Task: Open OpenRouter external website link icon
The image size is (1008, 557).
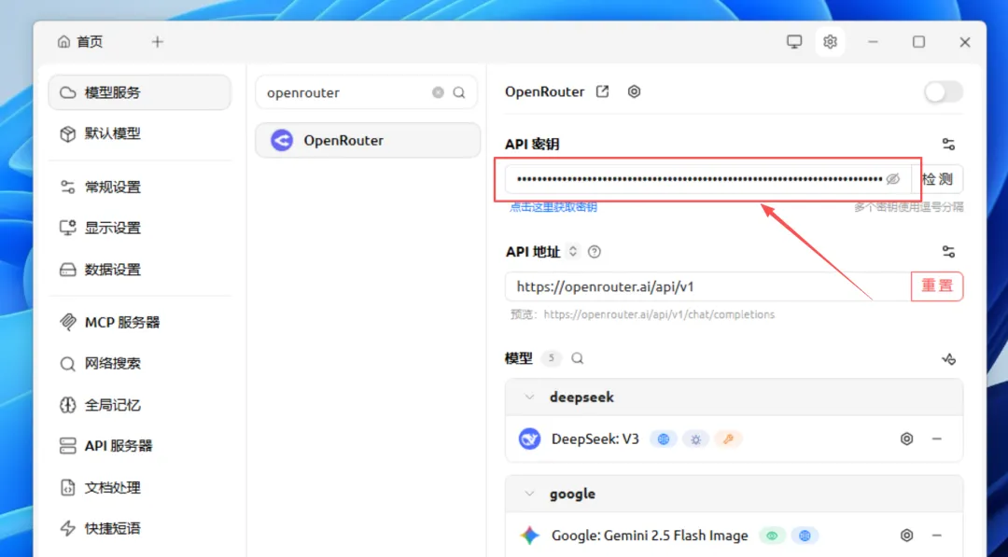Action: coord(602,91)
